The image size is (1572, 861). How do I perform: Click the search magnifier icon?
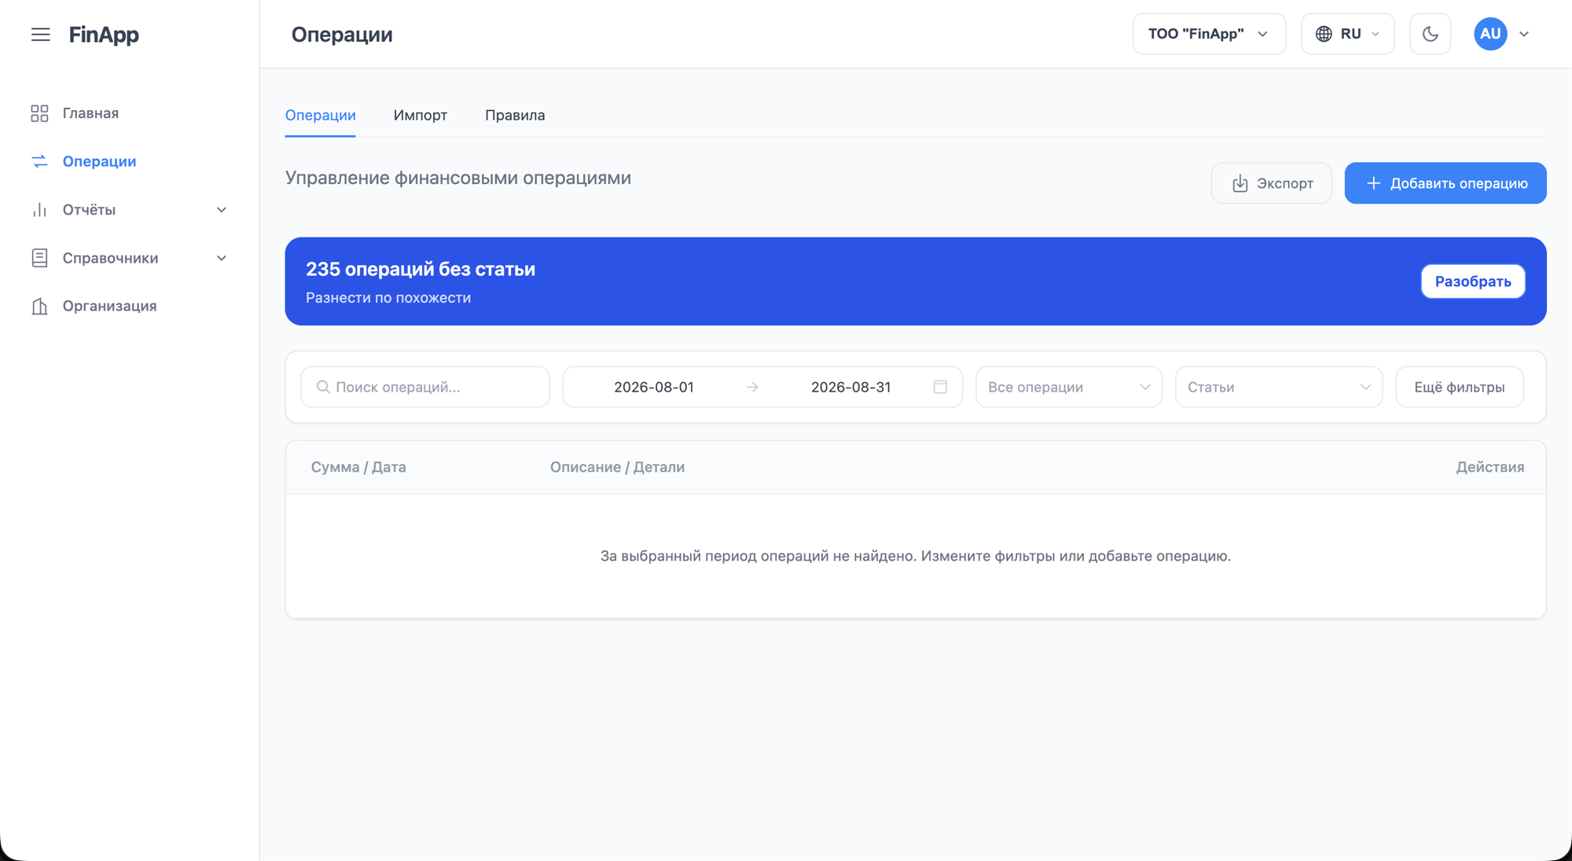tap(323, 387)
